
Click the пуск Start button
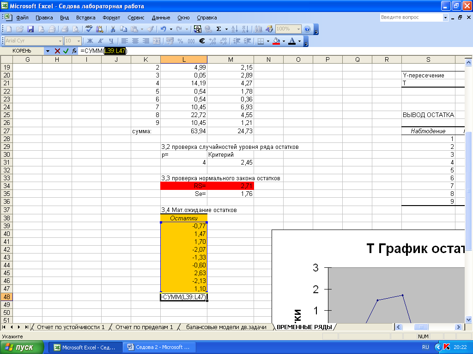(22, 348)
